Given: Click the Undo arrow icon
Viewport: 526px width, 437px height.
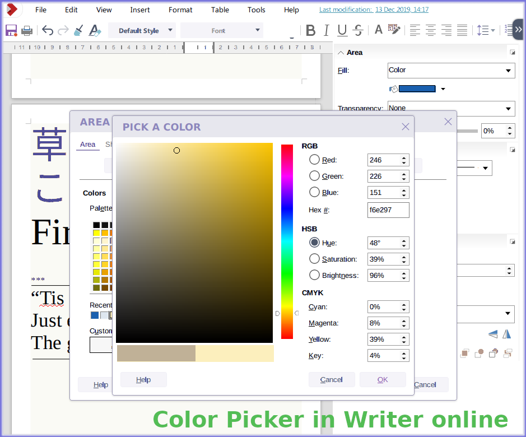Looking at the screenshot, I should click(x=47, y=31).
